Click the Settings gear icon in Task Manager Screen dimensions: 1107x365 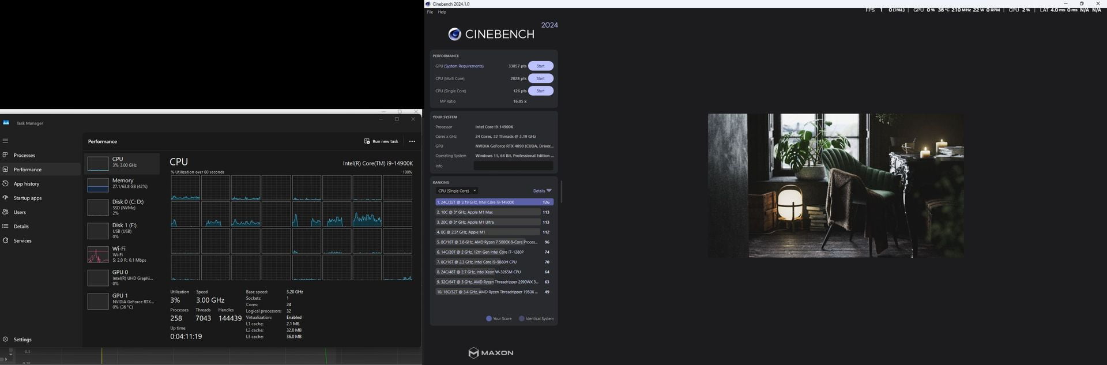[5, 340]
